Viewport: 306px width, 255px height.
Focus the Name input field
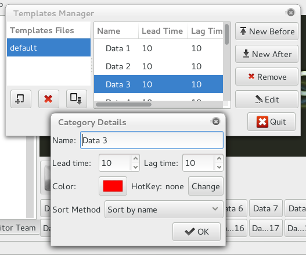point(152,140)
